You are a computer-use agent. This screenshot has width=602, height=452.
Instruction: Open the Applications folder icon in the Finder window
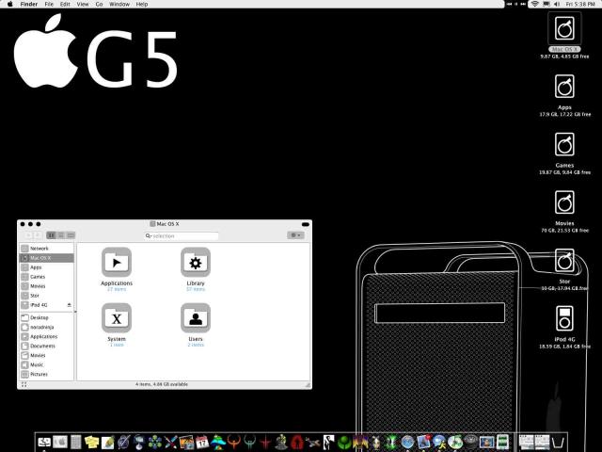click(x=117, y=262)
